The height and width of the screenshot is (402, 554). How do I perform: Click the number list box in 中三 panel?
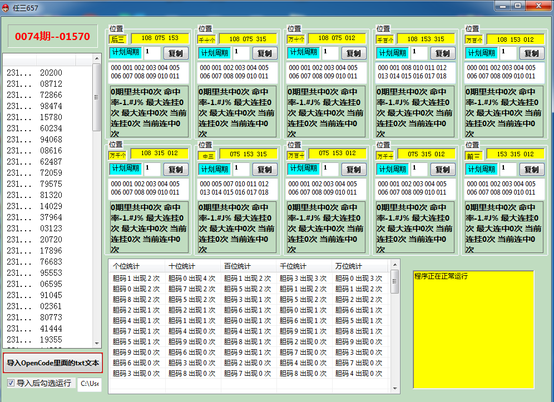[238, 188]
